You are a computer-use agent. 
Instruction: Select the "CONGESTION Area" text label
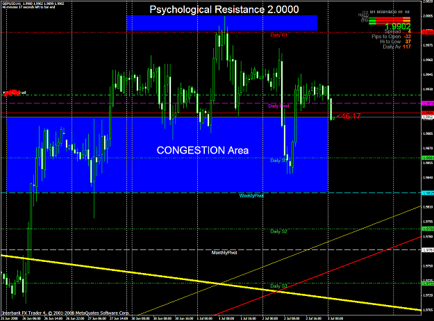(x=203, y=150)
